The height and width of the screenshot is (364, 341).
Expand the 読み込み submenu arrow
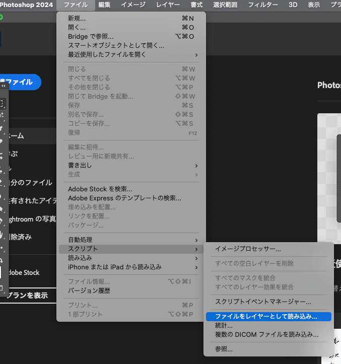click(x=196, y=258)
